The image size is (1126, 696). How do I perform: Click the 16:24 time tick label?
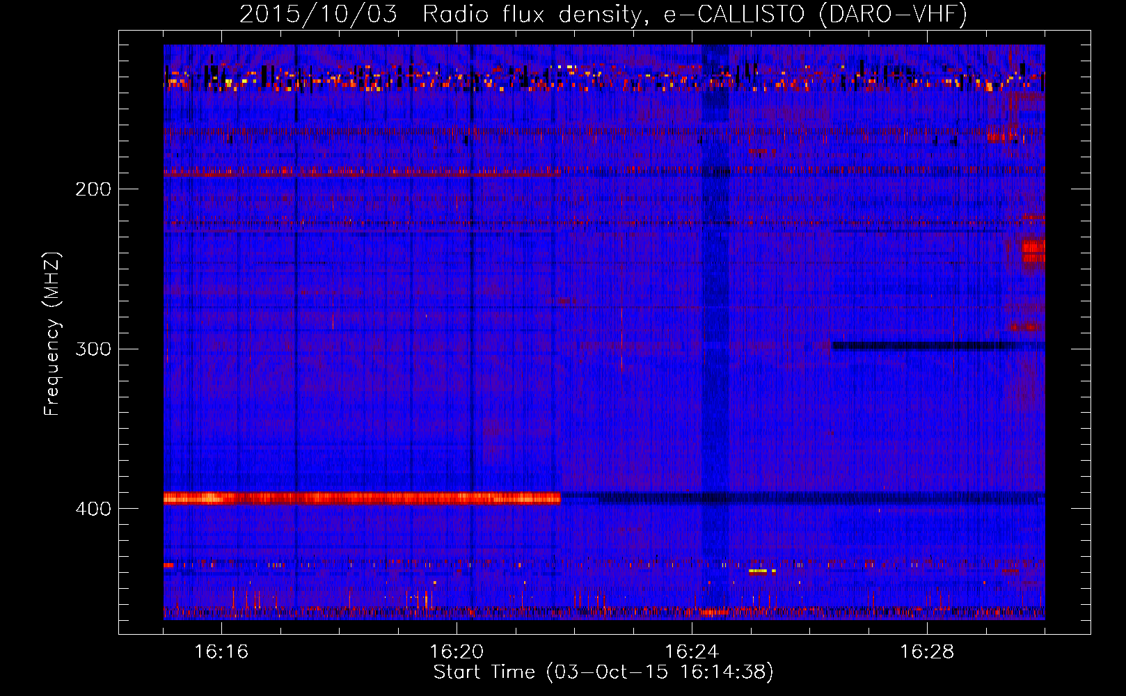692,651
